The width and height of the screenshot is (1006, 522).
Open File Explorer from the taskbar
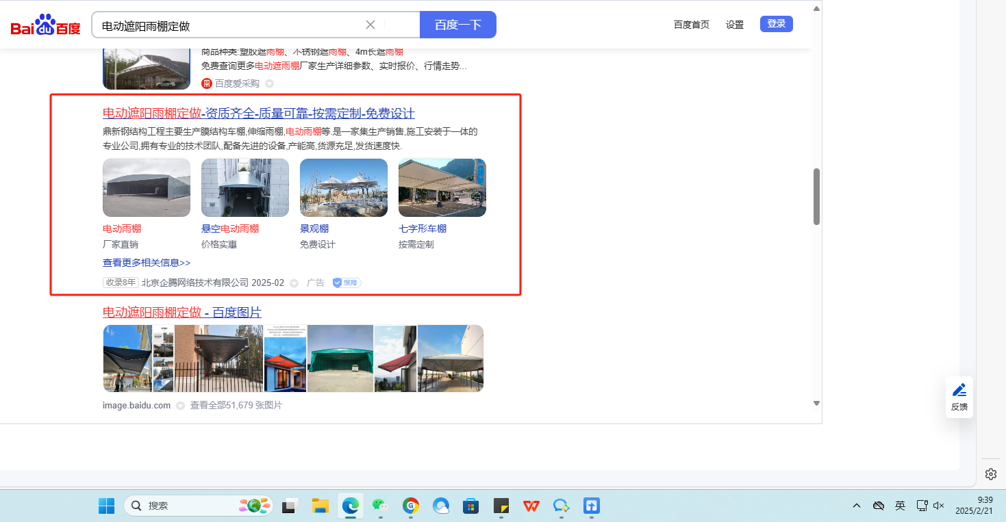tap(320, 506)
